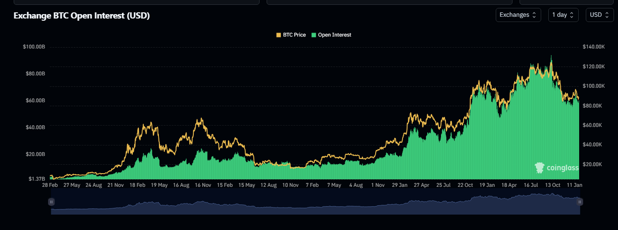Click the $140.00K right axis label
Viewport: 618px width, 230px height.
tap(593, 47)
